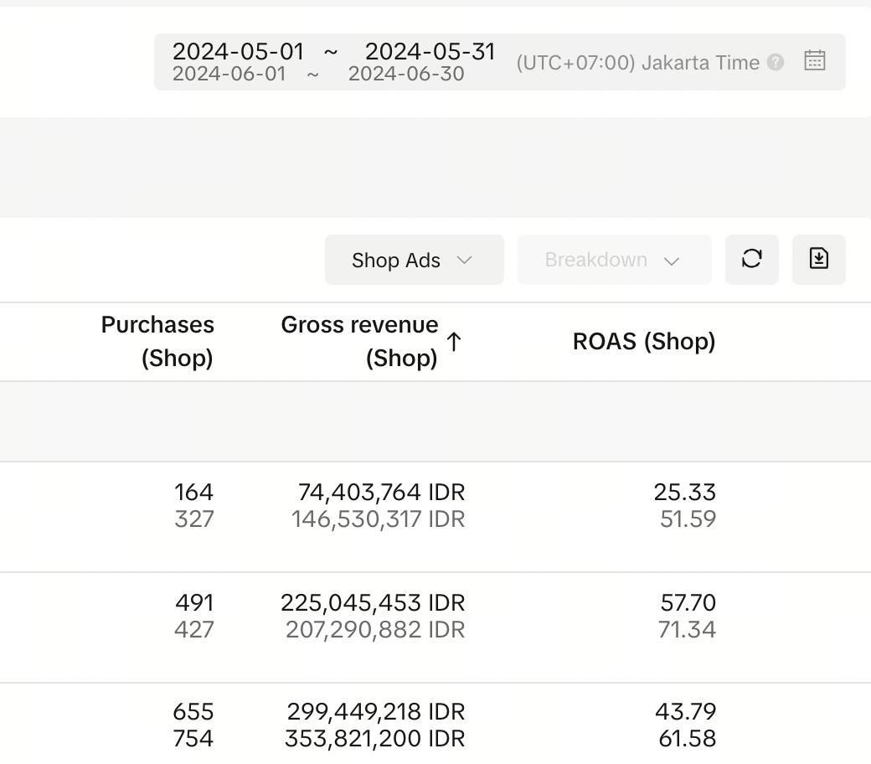Expand the Breakdown dropdown
This screenshot has width=871, height=764.
[613, 260]
